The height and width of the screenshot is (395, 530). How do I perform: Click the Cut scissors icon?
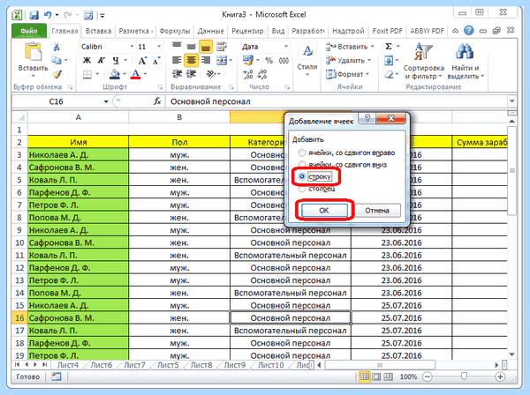click(57, 47)
